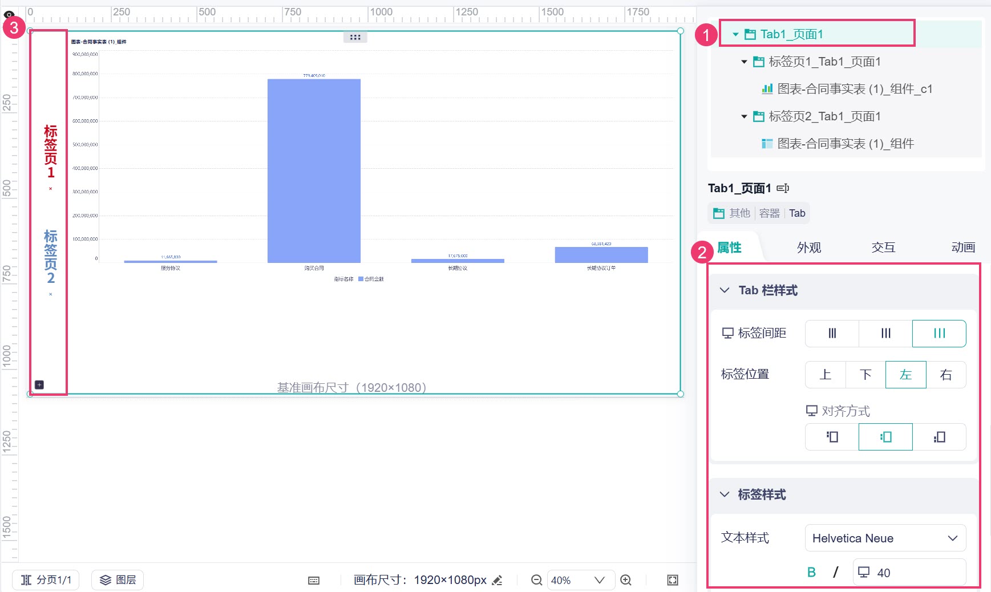Viewport: 991px width, 592px height.
Task: Set tab position to 上
Action: [826, 375]
